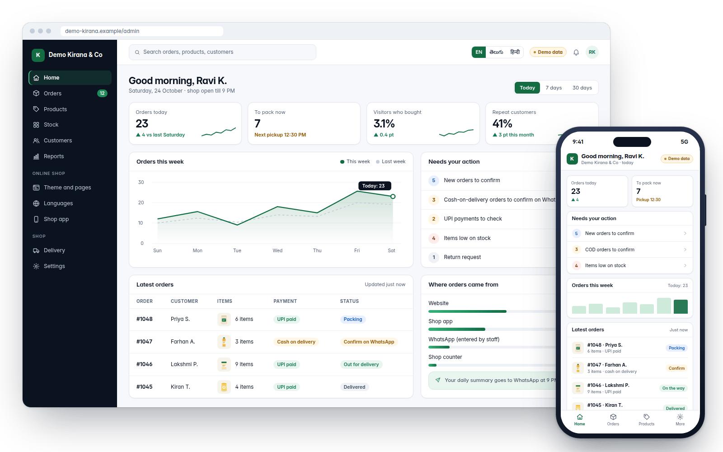Open the notifications bell icon
Screen dimensions: 723x452
click(x=576, y=52)
